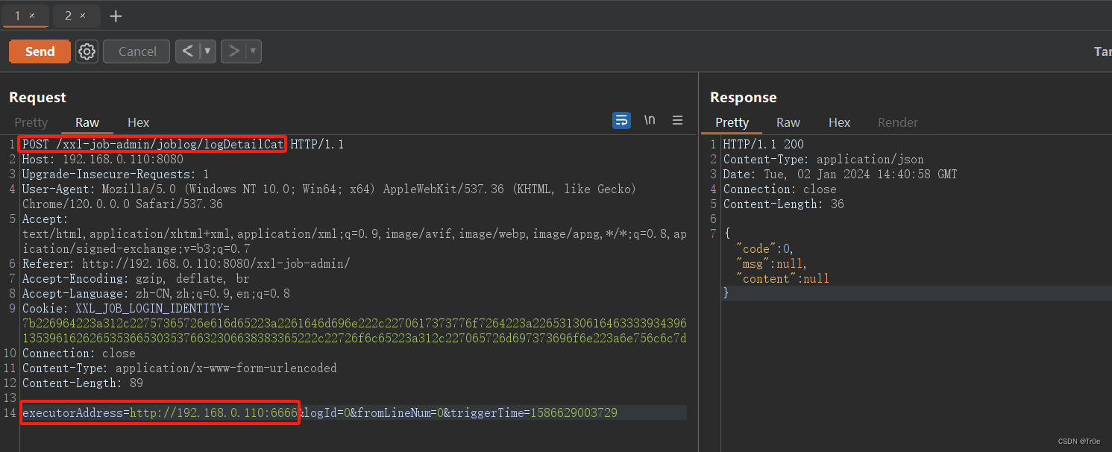Click the Content-Length: 89 line
The width and height of the screenshot is (1112, 452).
tap(82, 383)
